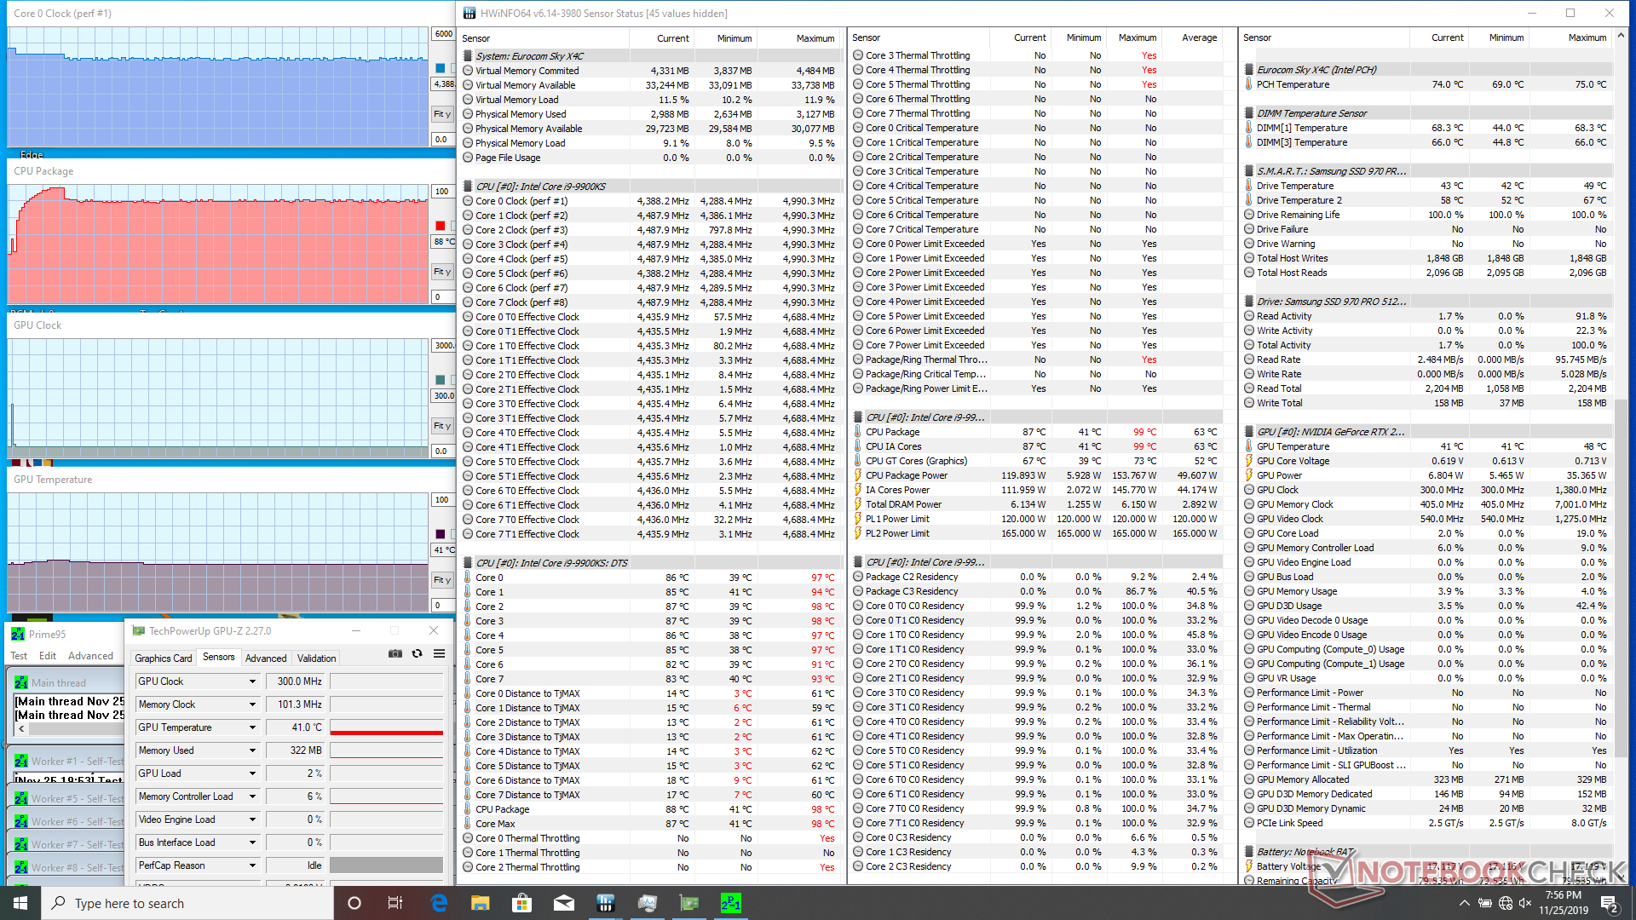The image size is (1636, 920).
Task: Click the HWiNFO taskbar icon
Action: pos(605,903)
